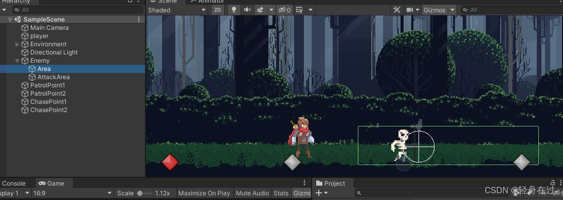Toggle scene grid visibility icon

[x=299, y=10]
